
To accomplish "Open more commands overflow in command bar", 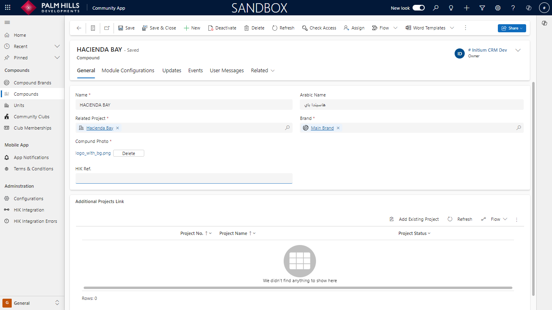I will coord(466,28).
